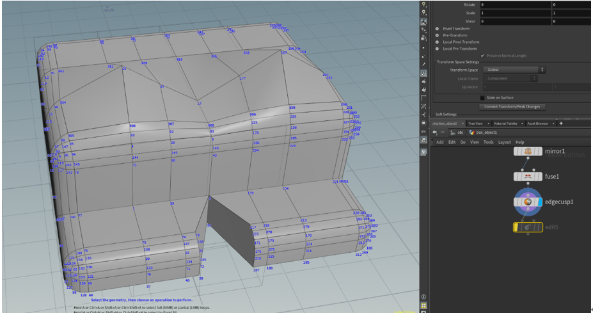Click the top lightbulb display option icon
593x313 pixels.
(x=423, y=4)
